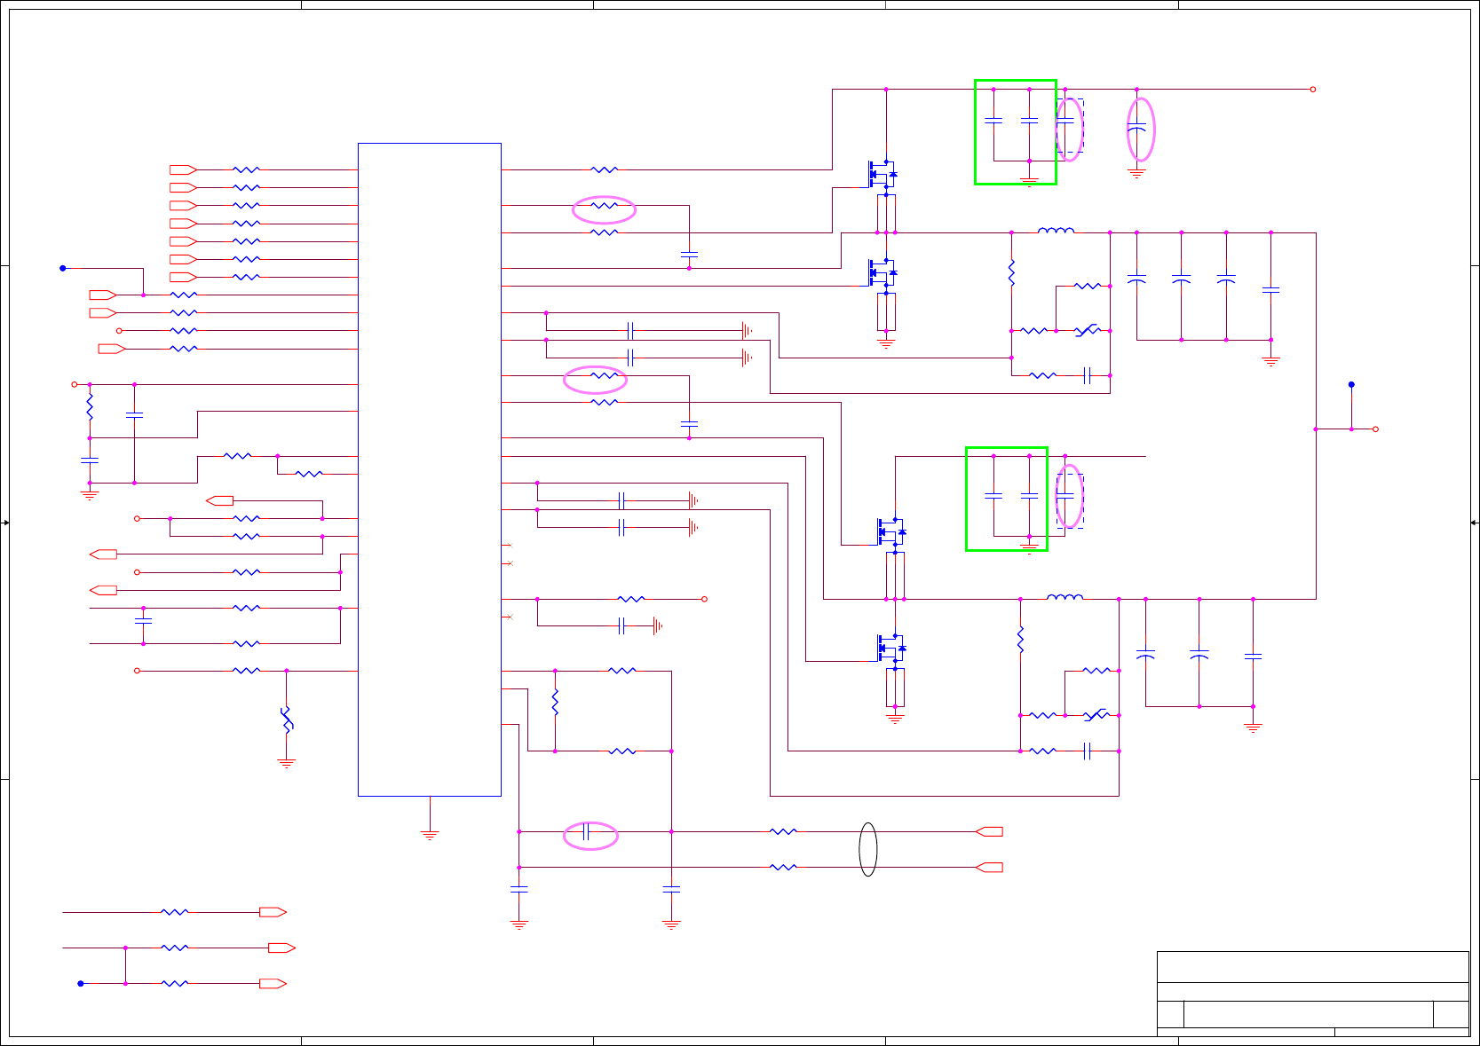
Task: Click the upper output inductor coil symbol
Action: [1056, 231]
